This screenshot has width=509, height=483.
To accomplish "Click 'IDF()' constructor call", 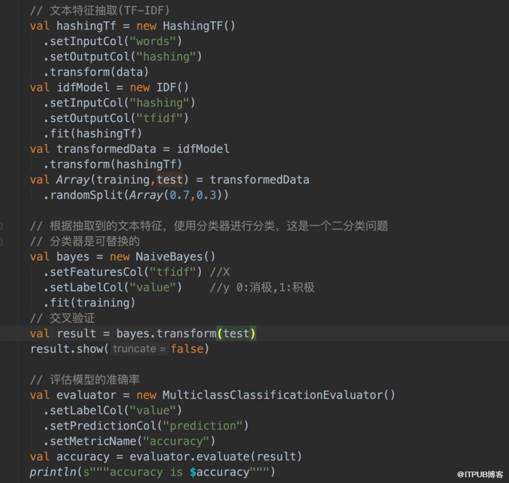I will click(x=172, y=88).
